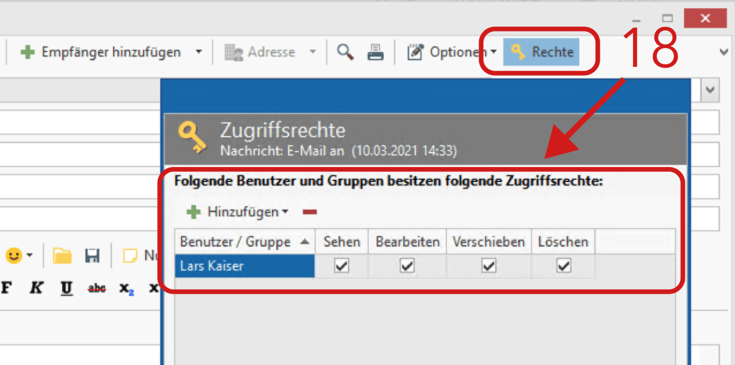Expand the chevron at the toolbar's right edge
This screenshot has height=365, width=735.
click(x=723, y=51)
